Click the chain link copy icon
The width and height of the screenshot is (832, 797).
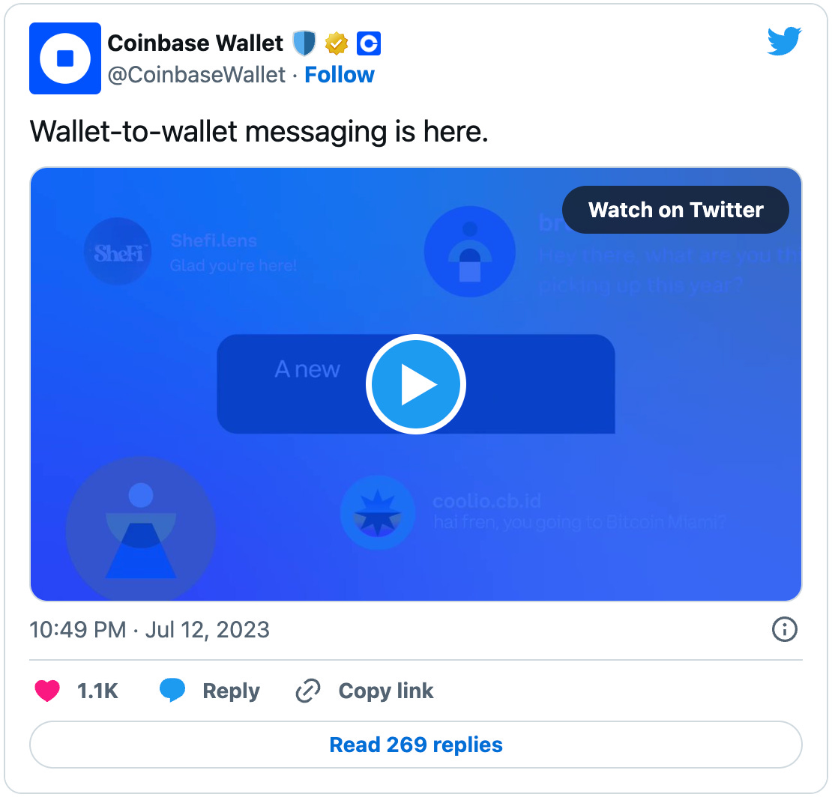(308, 691)
